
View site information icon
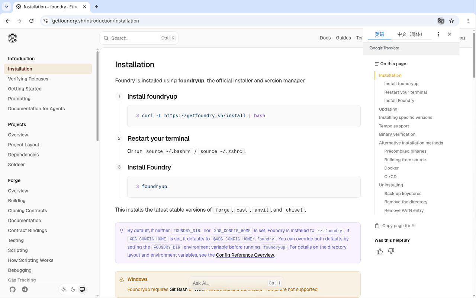pyautogui.click(x=45, y=21)
